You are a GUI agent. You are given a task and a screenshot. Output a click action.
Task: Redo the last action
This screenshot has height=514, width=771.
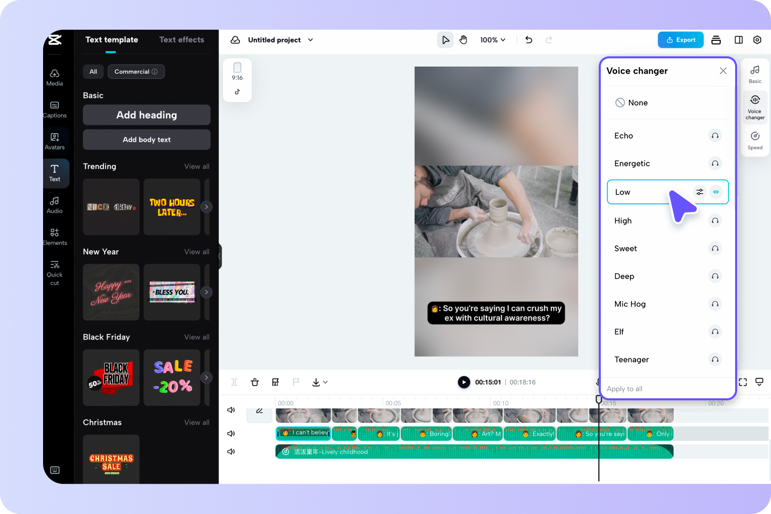click(x=549, y=40)
